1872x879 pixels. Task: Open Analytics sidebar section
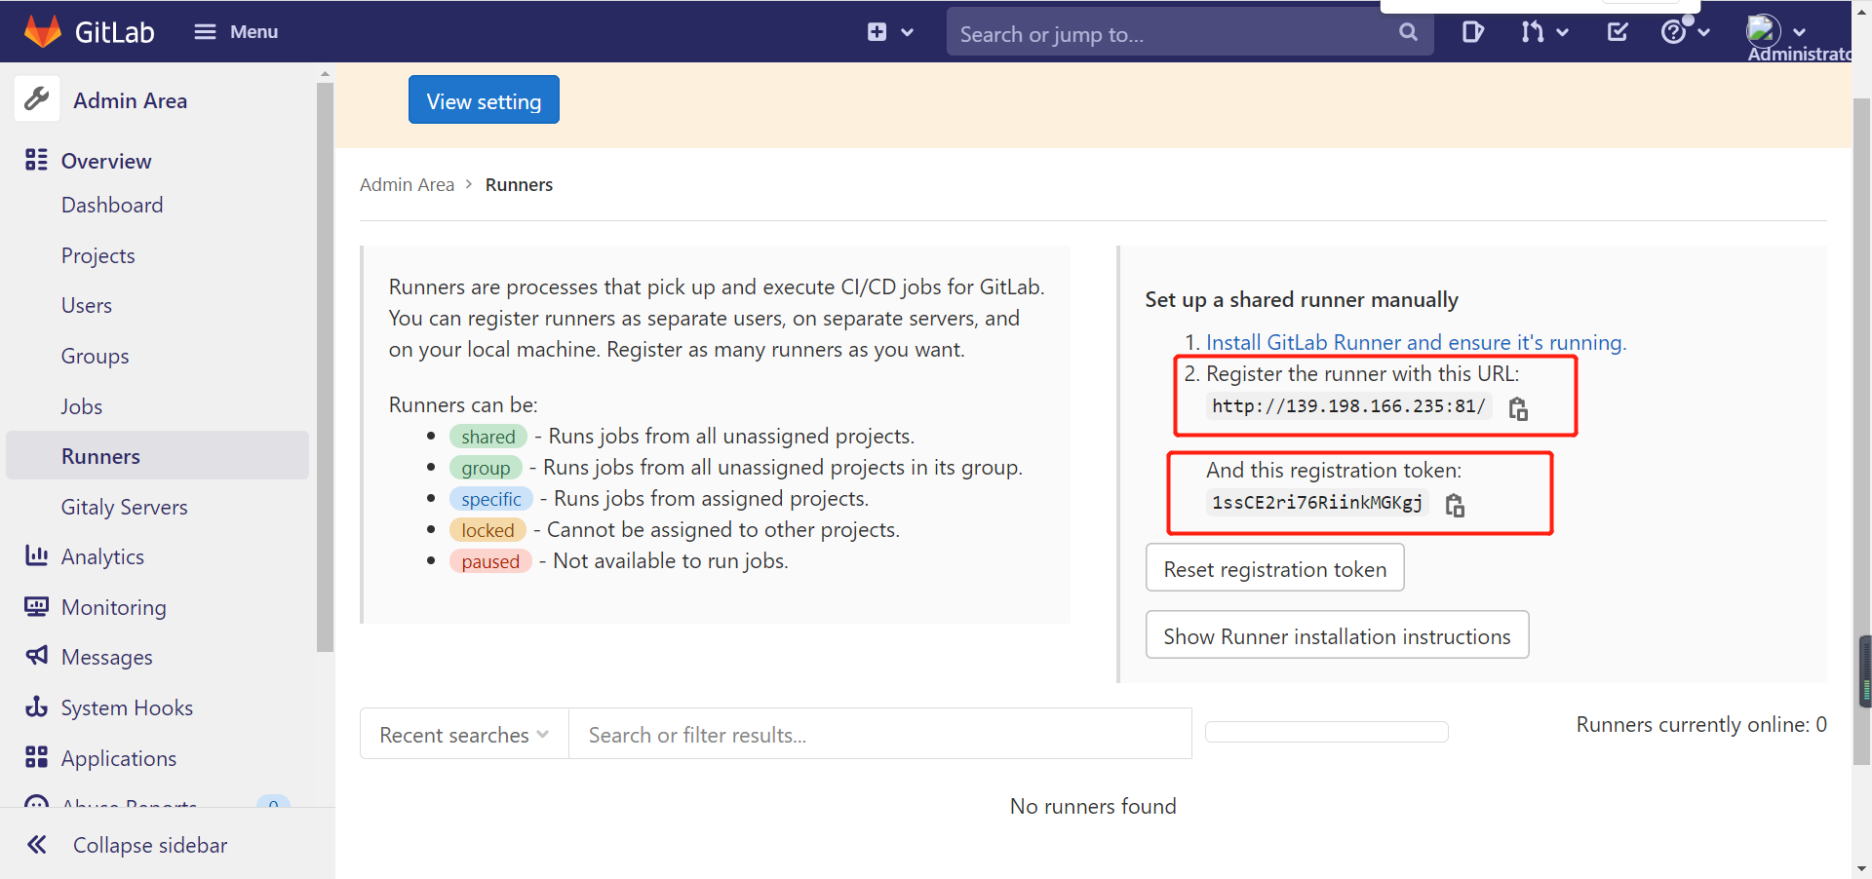(102, 556)
